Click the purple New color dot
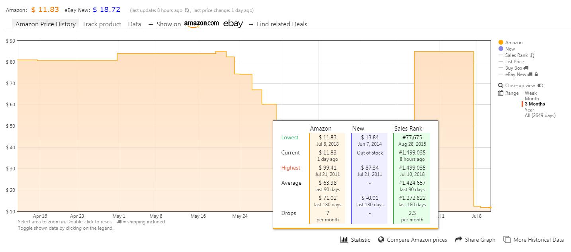This screenshot has width=571, height=252. coord(501,49)
